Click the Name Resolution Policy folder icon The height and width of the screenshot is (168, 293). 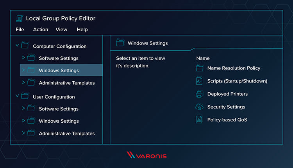coord(200,68)
